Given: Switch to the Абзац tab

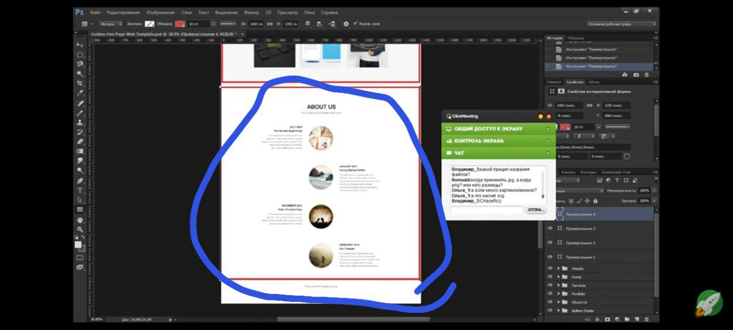Looking at the screenshot, I should coord(594,82).
